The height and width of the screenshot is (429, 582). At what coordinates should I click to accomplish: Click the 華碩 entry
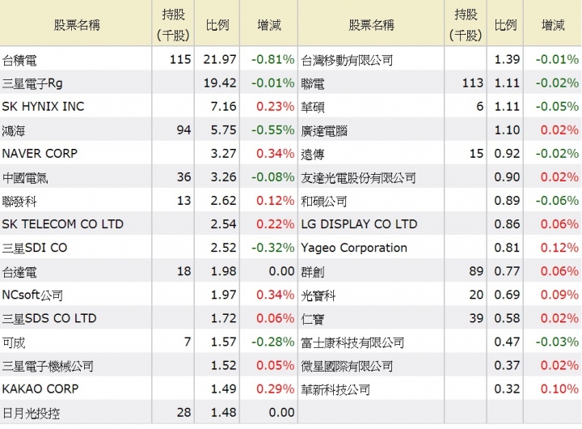point(313,107)
